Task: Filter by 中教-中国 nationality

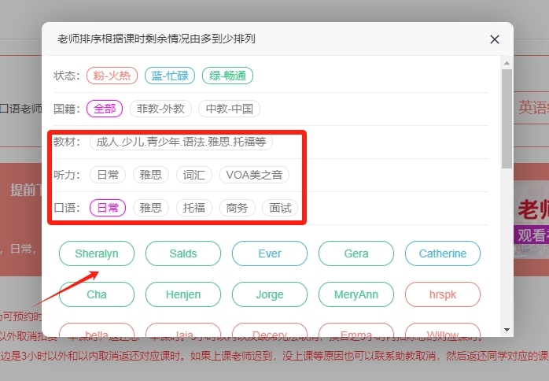Action: click(228, 109)
